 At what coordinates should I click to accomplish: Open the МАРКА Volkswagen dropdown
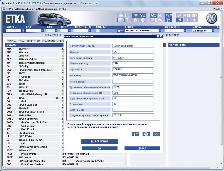click(213, 31)
